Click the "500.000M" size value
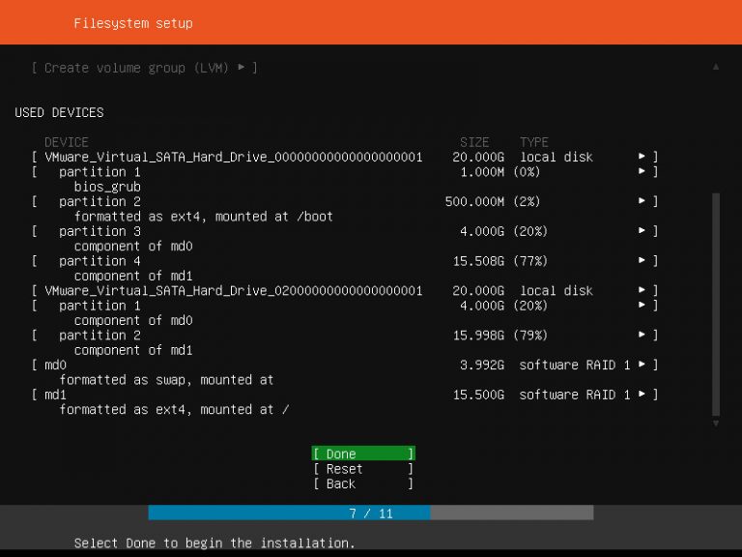 474,202
